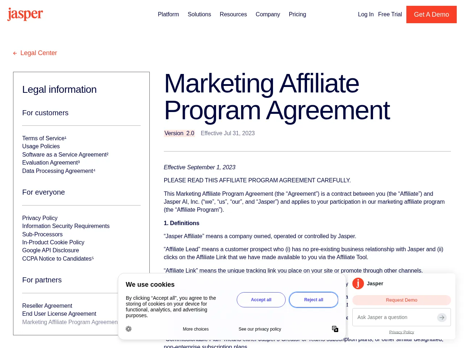Accept all cookies
Screen dimensions: 464x348
261,300
